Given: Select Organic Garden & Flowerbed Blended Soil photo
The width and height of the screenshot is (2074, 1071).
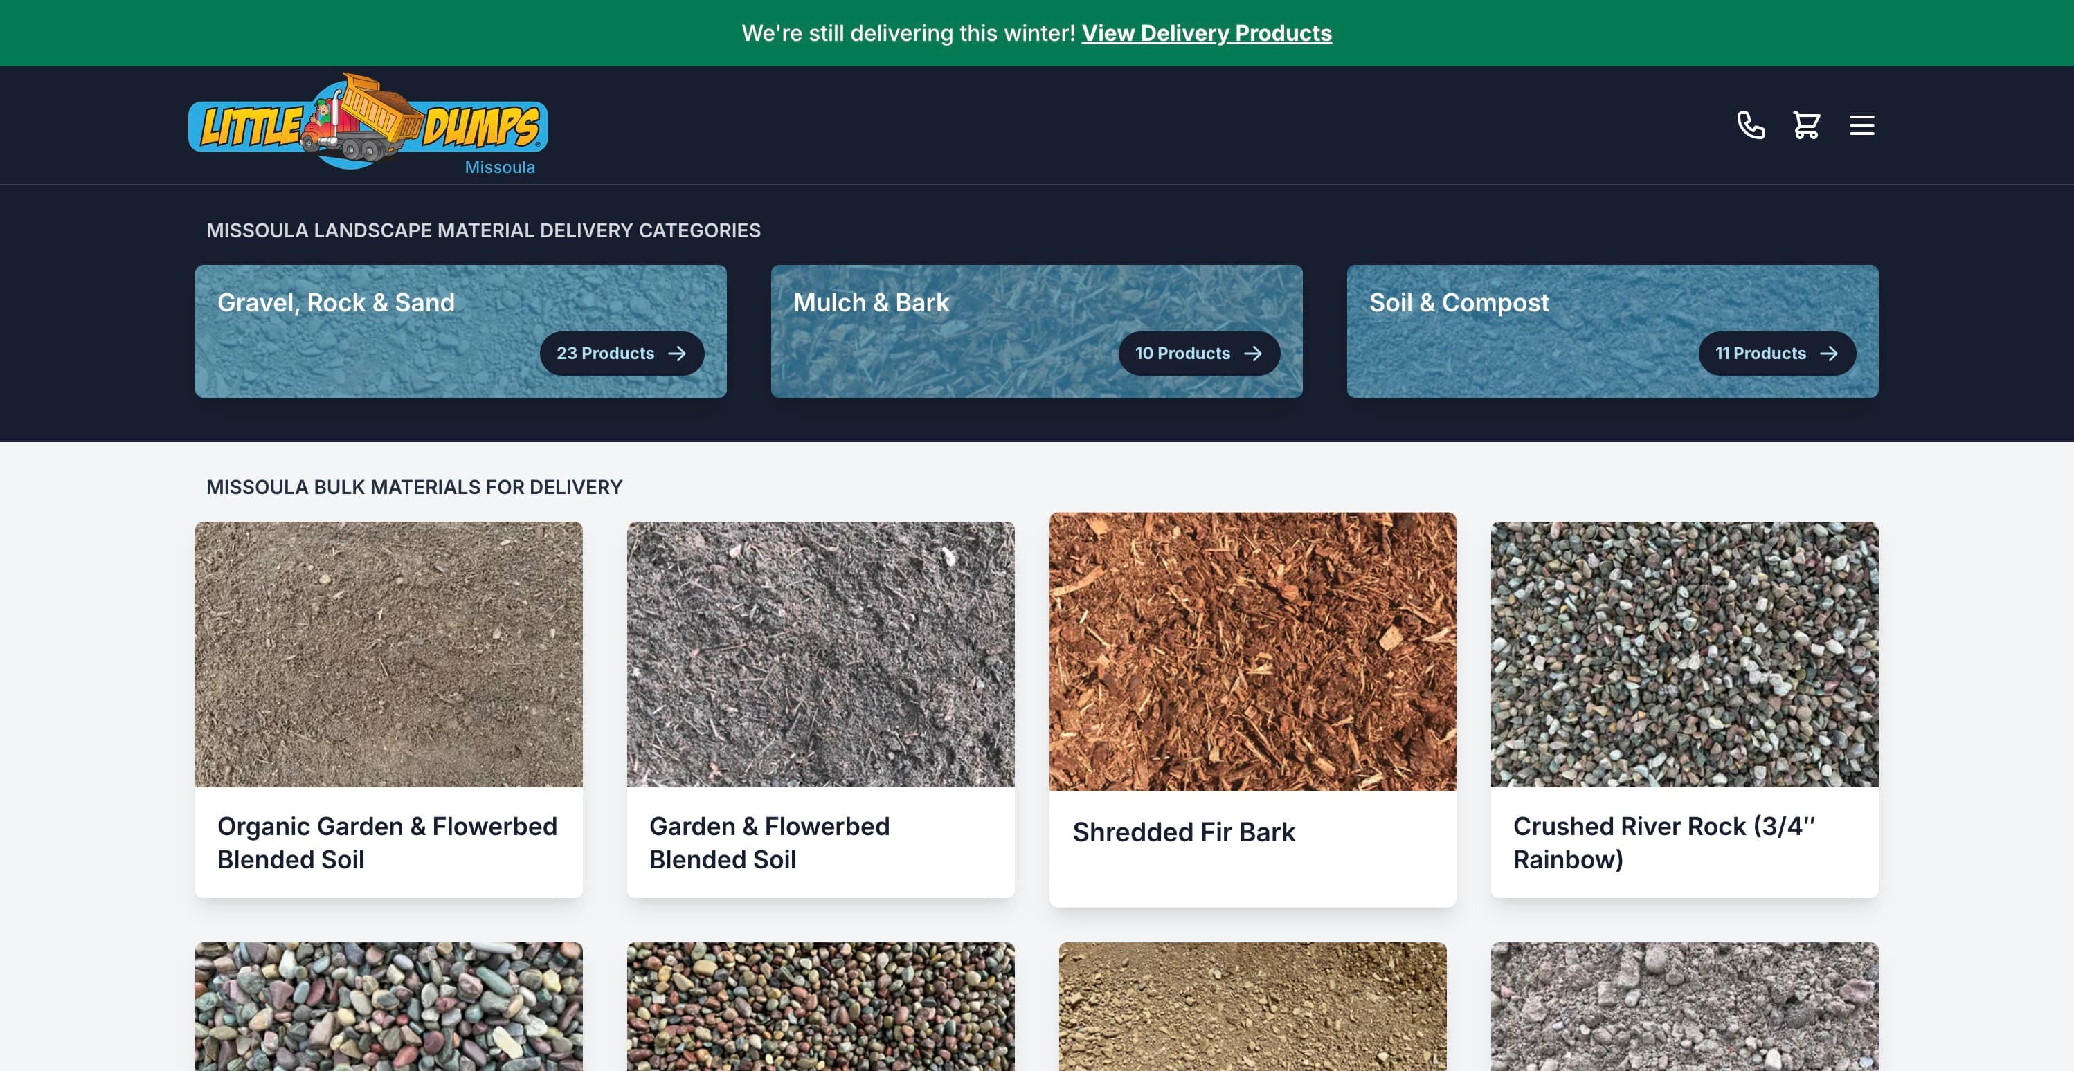Looking at the screenshot, I should click(x=389, y=654).
